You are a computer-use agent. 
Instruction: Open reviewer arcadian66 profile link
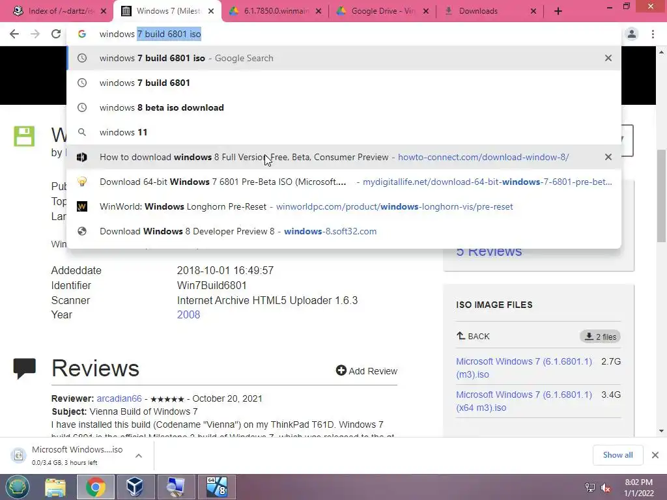coord(119,398)
